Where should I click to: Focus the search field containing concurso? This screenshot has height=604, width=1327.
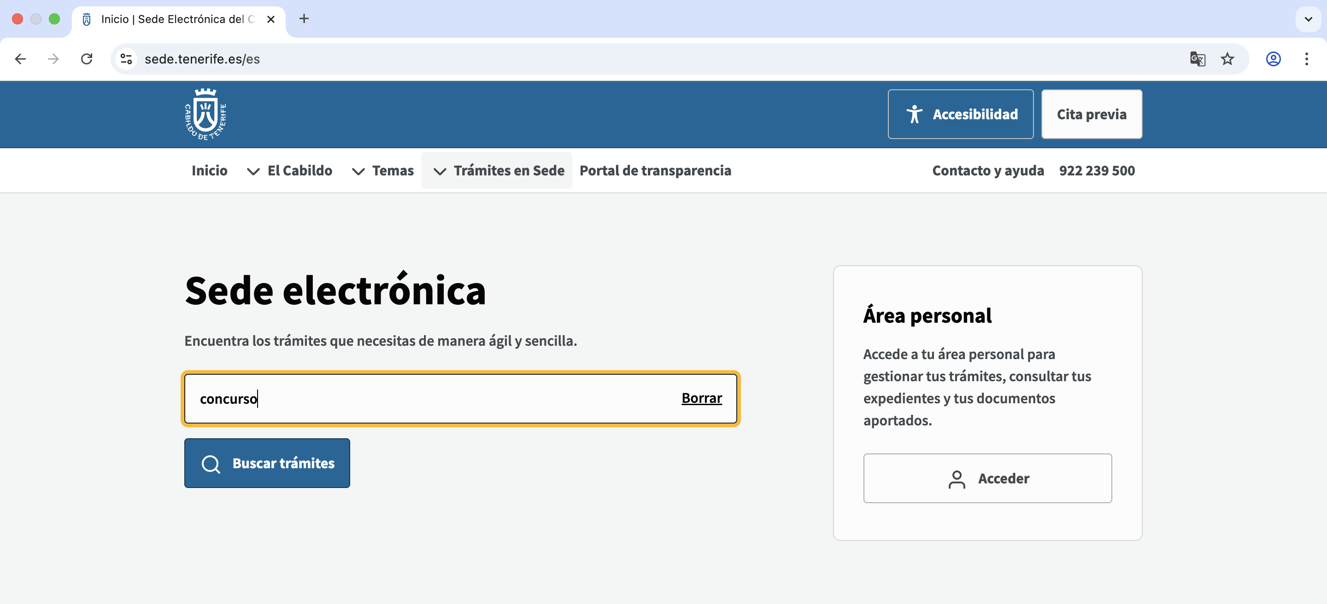(x=433, y=399)
